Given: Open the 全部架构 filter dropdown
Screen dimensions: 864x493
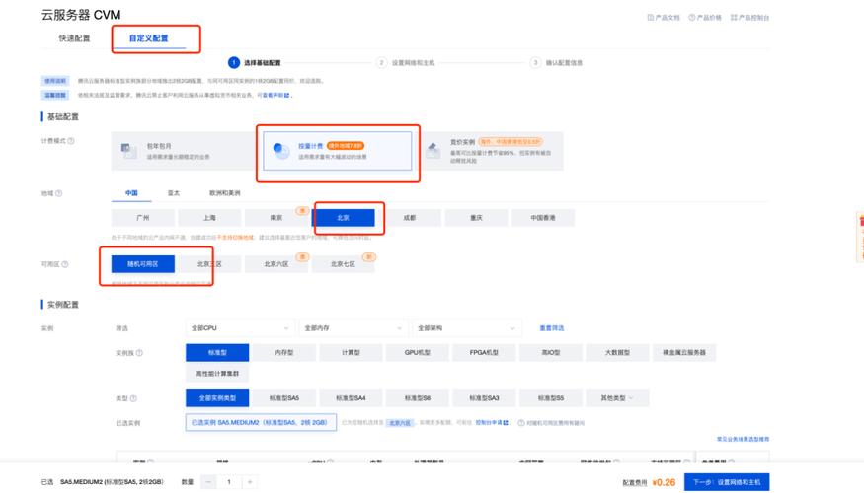Looking at the screenshot, I should (466, 328).
